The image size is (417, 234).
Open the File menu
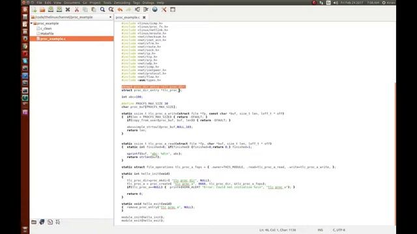click(x=39, y=3)
